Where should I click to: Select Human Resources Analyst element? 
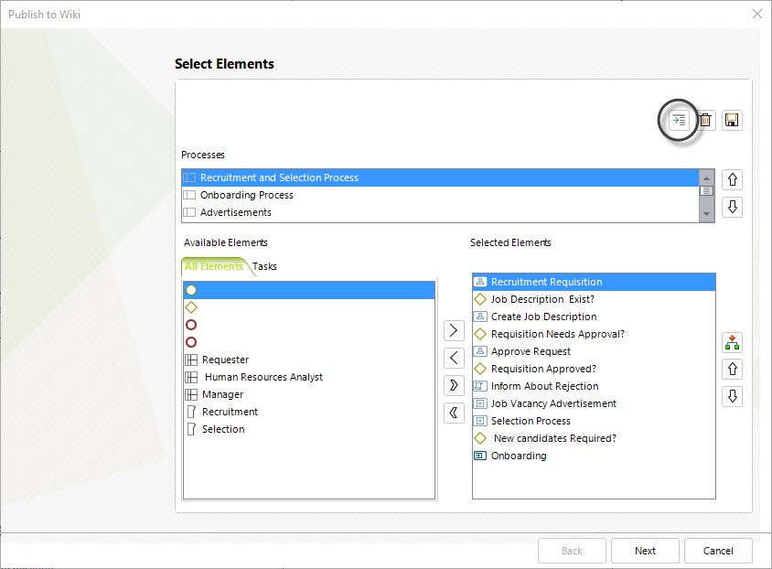pos(309,377)
